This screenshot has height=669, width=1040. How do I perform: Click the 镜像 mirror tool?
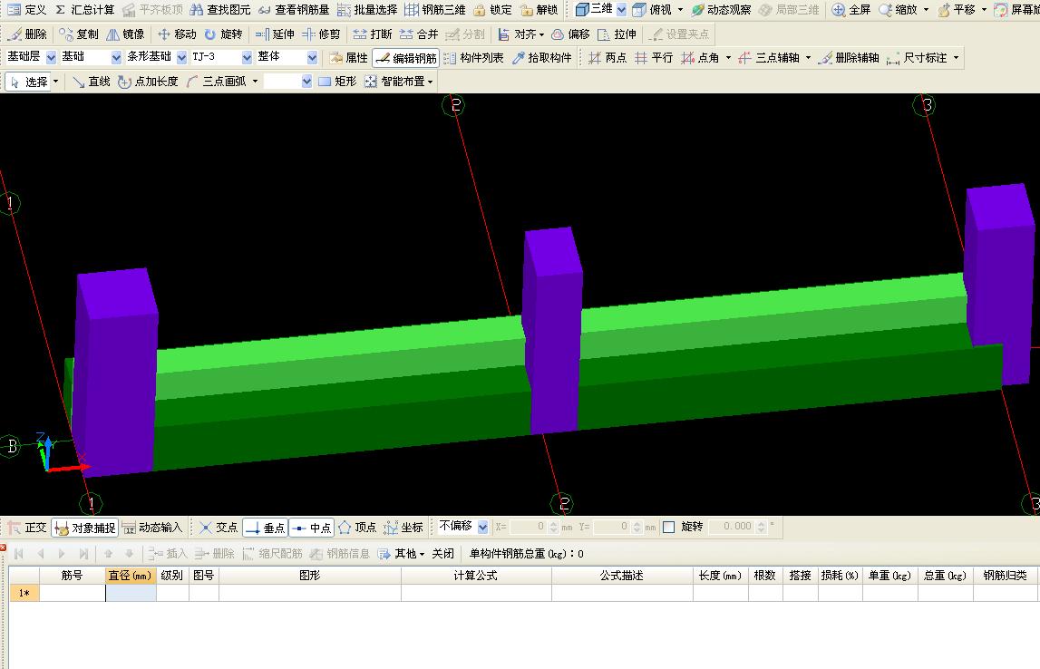pyautogui.click(x=124, y=34)
